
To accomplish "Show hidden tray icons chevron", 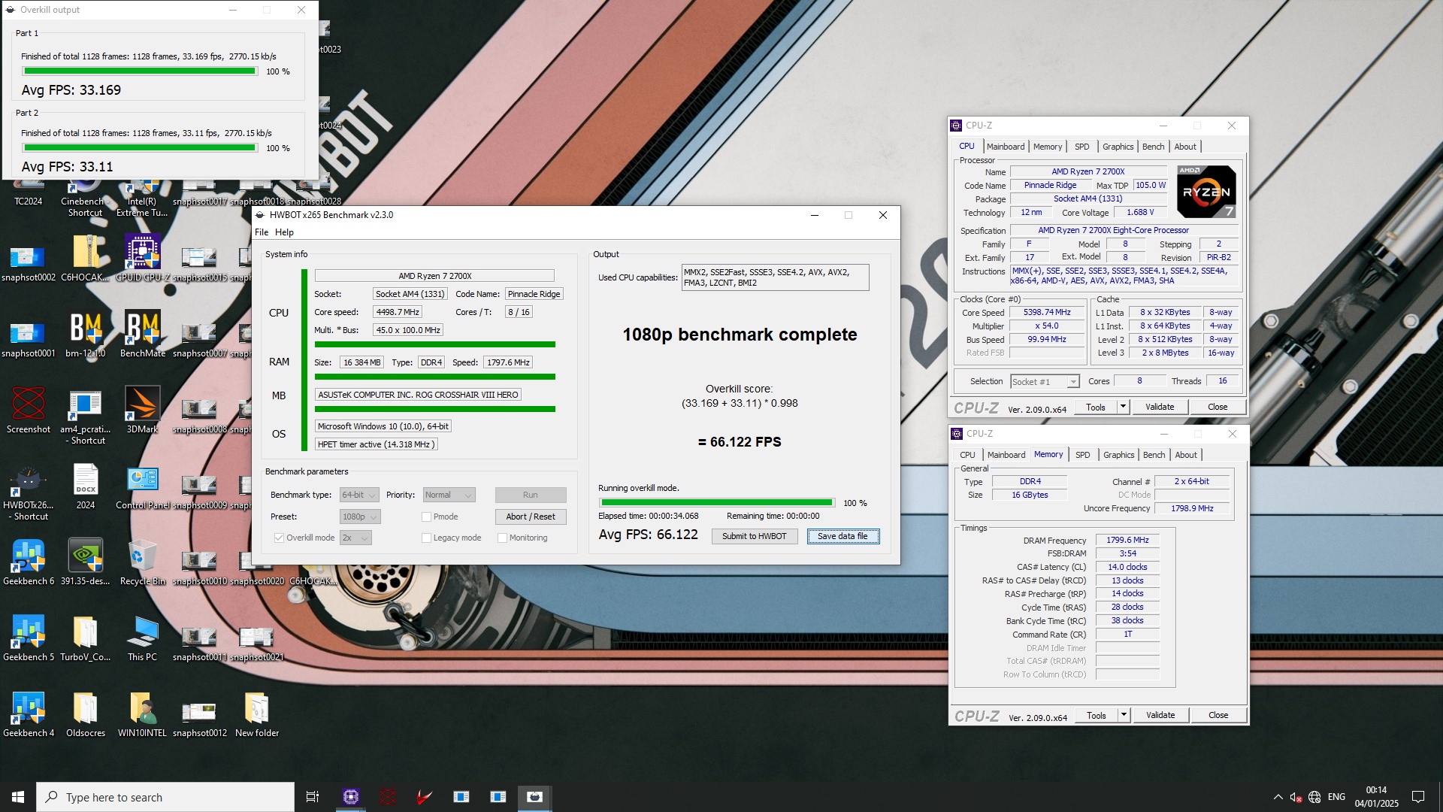I will [1278, 797].
